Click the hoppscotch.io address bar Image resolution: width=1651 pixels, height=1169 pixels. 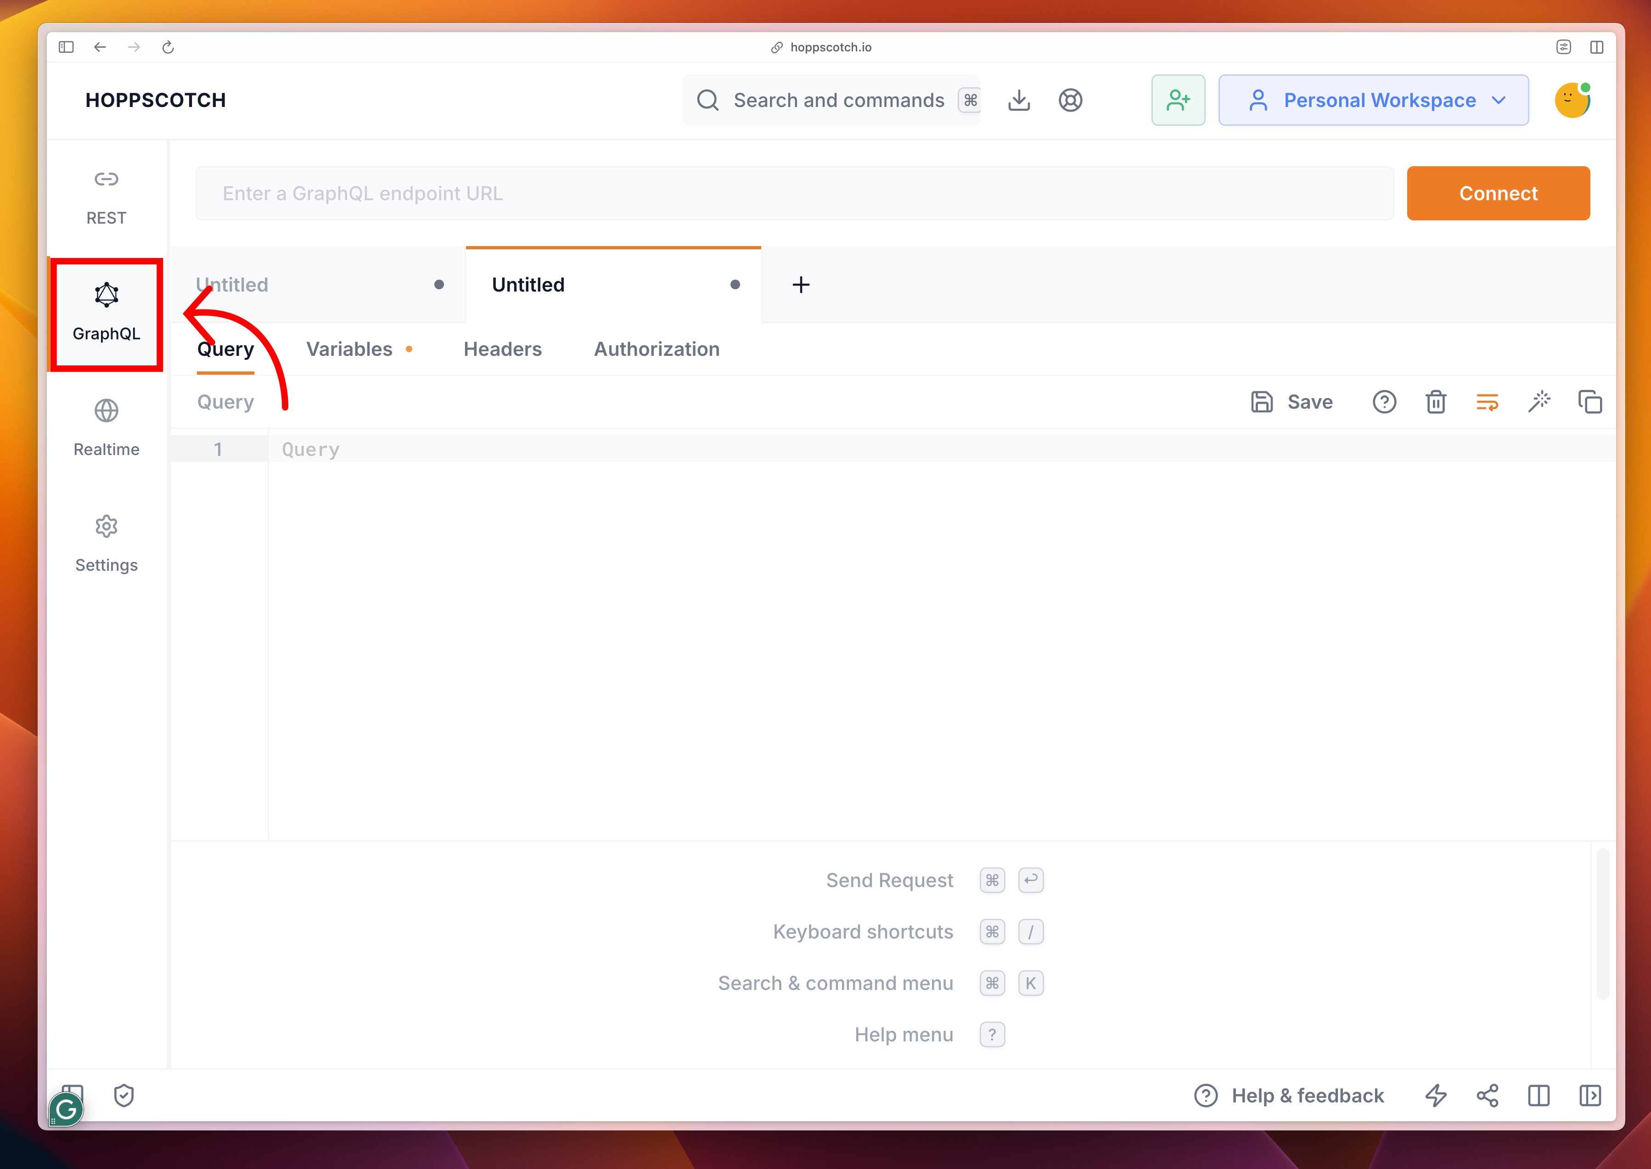tap(822, 47)
